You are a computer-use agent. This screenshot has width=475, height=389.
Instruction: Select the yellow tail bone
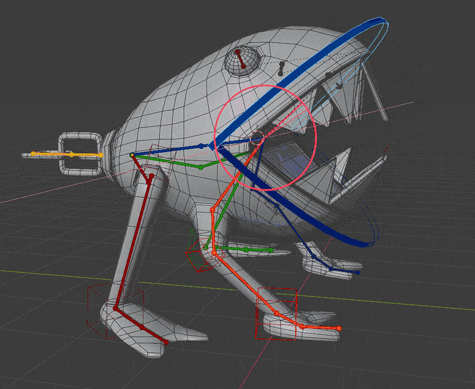(x=66, y=154)
